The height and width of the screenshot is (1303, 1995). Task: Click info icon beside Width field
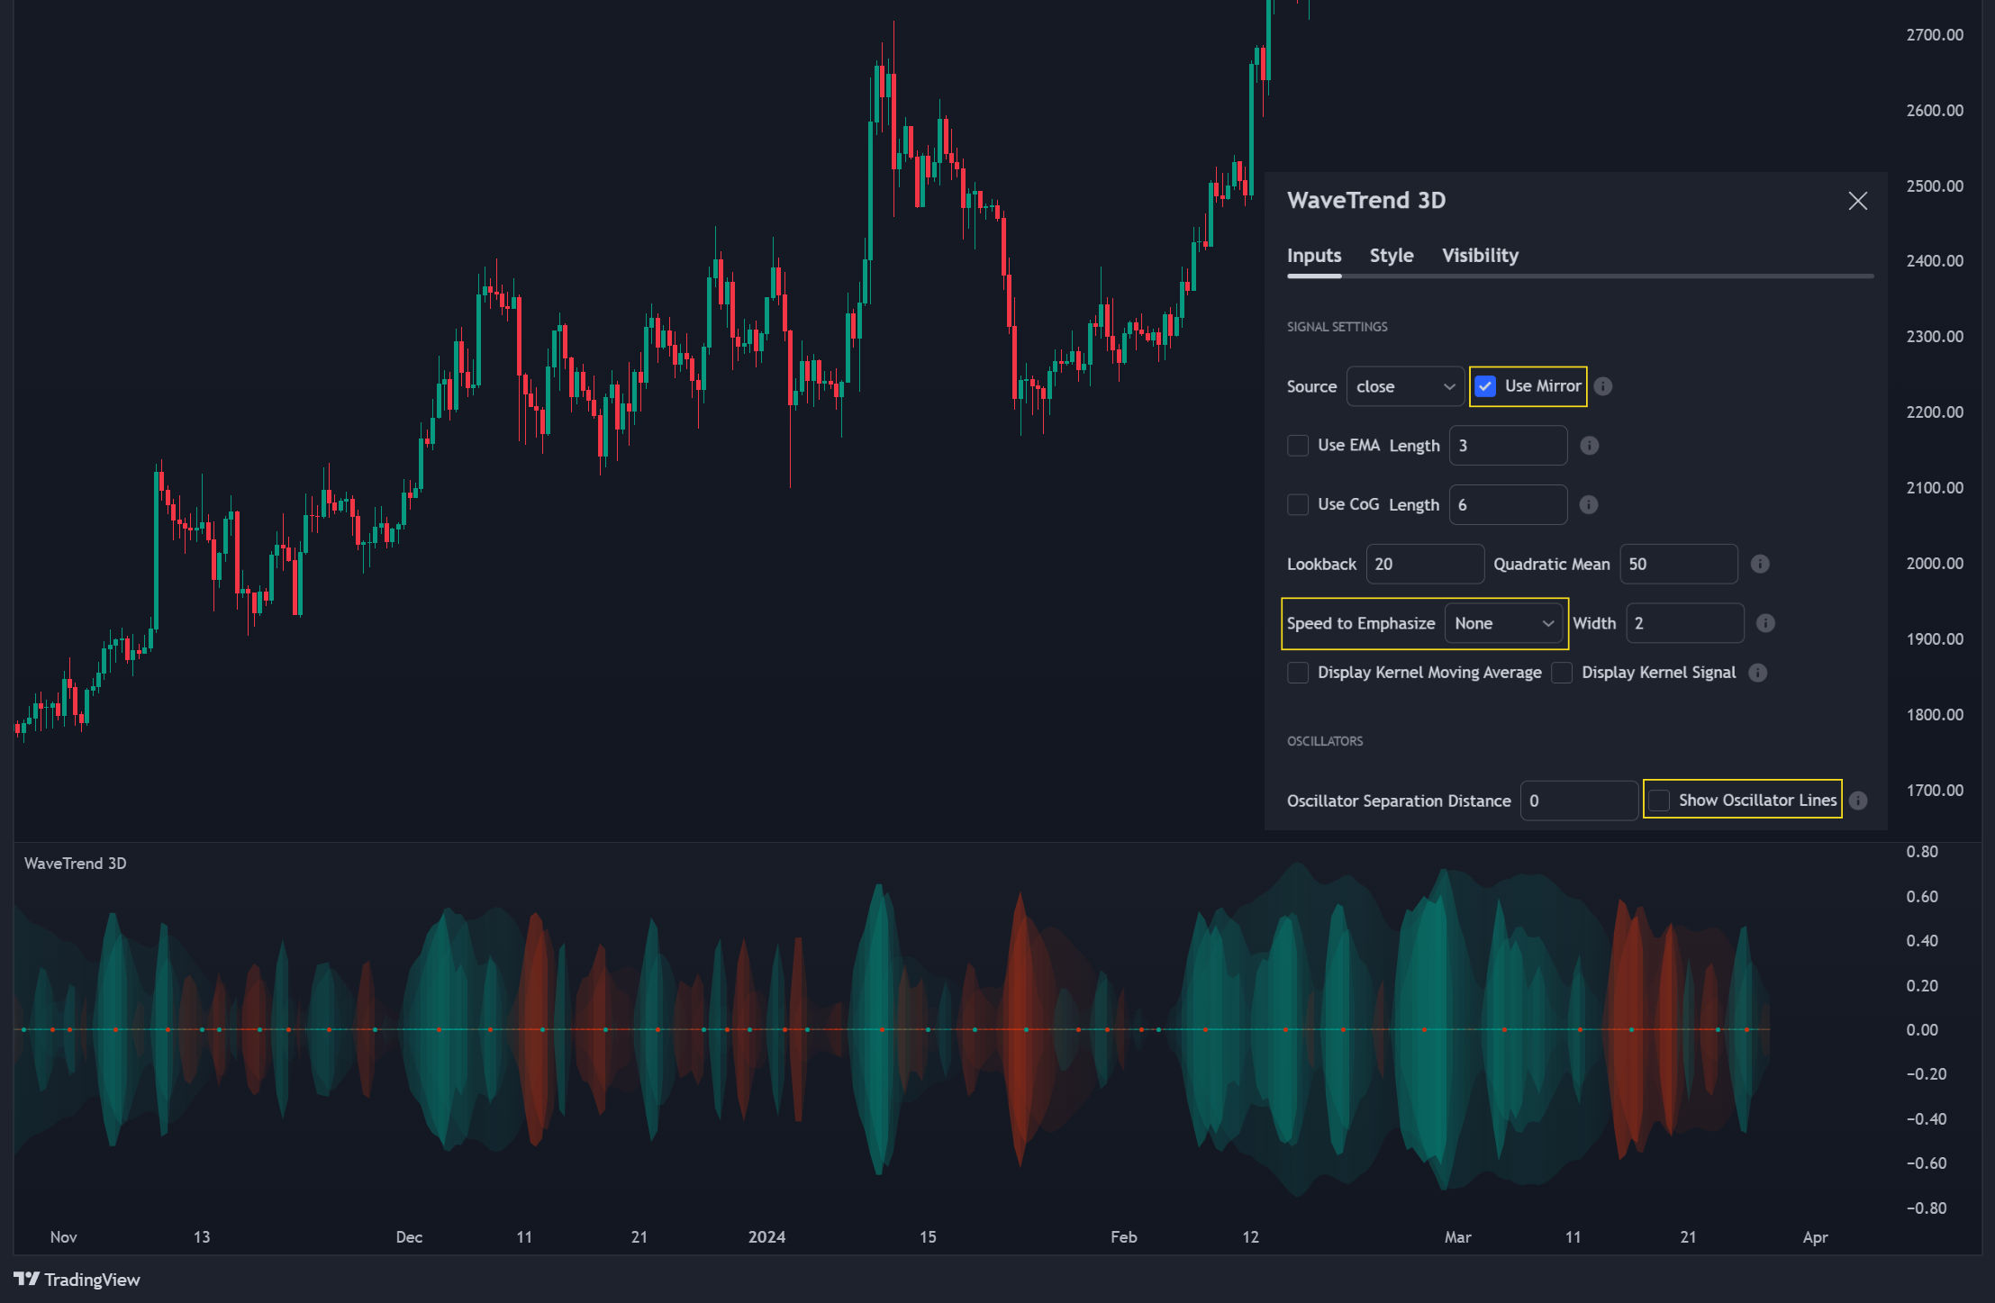click(x=1765, y=623)
